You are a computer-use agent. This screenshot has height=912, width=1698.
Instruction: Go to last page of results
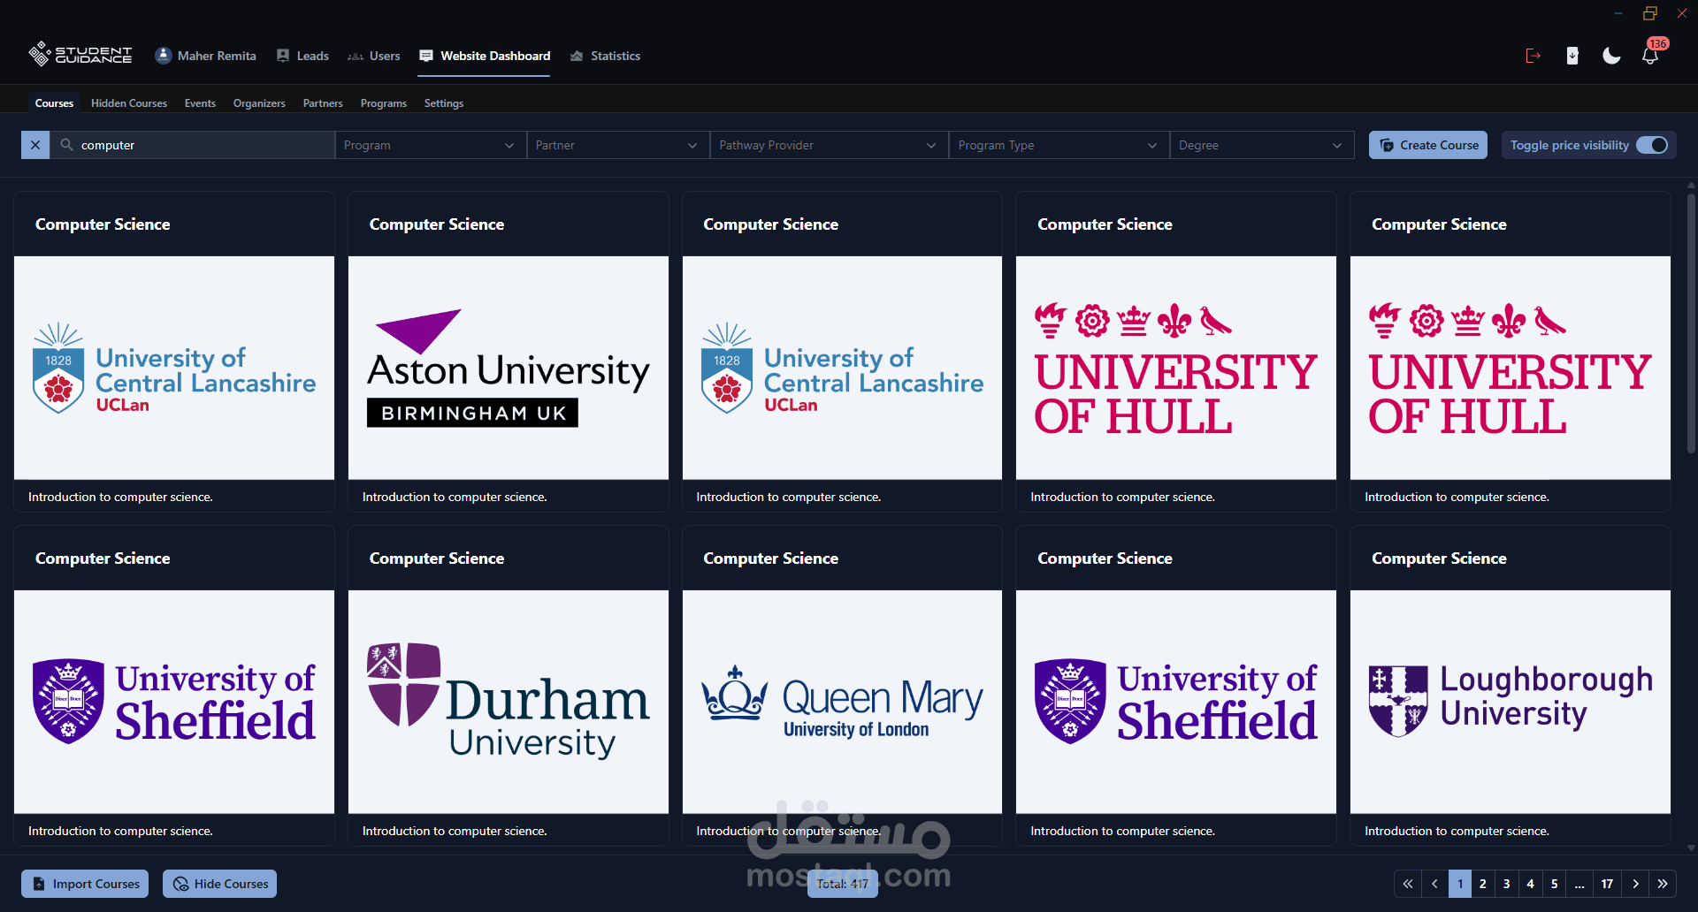click(x=1663, y=884)
